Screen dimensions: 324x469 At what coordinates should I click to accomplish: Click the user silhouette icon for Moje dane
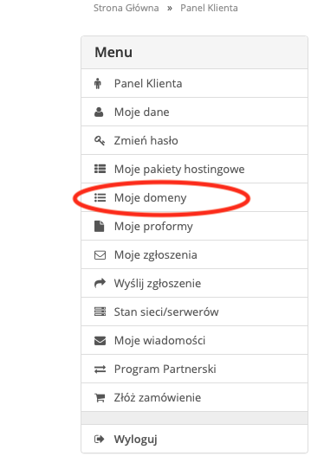[99, 112]
